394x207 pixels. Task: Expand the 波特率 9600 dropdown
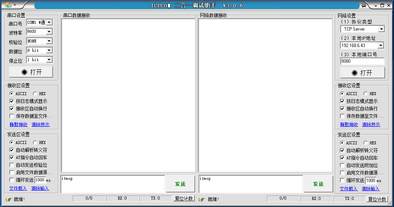coord(49,32)
